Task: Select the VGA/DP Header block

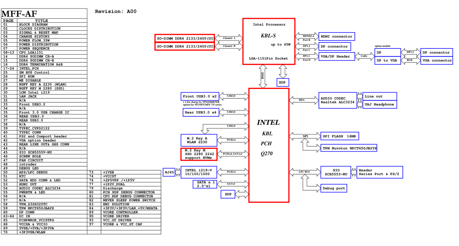Action: tap(337, 56)
